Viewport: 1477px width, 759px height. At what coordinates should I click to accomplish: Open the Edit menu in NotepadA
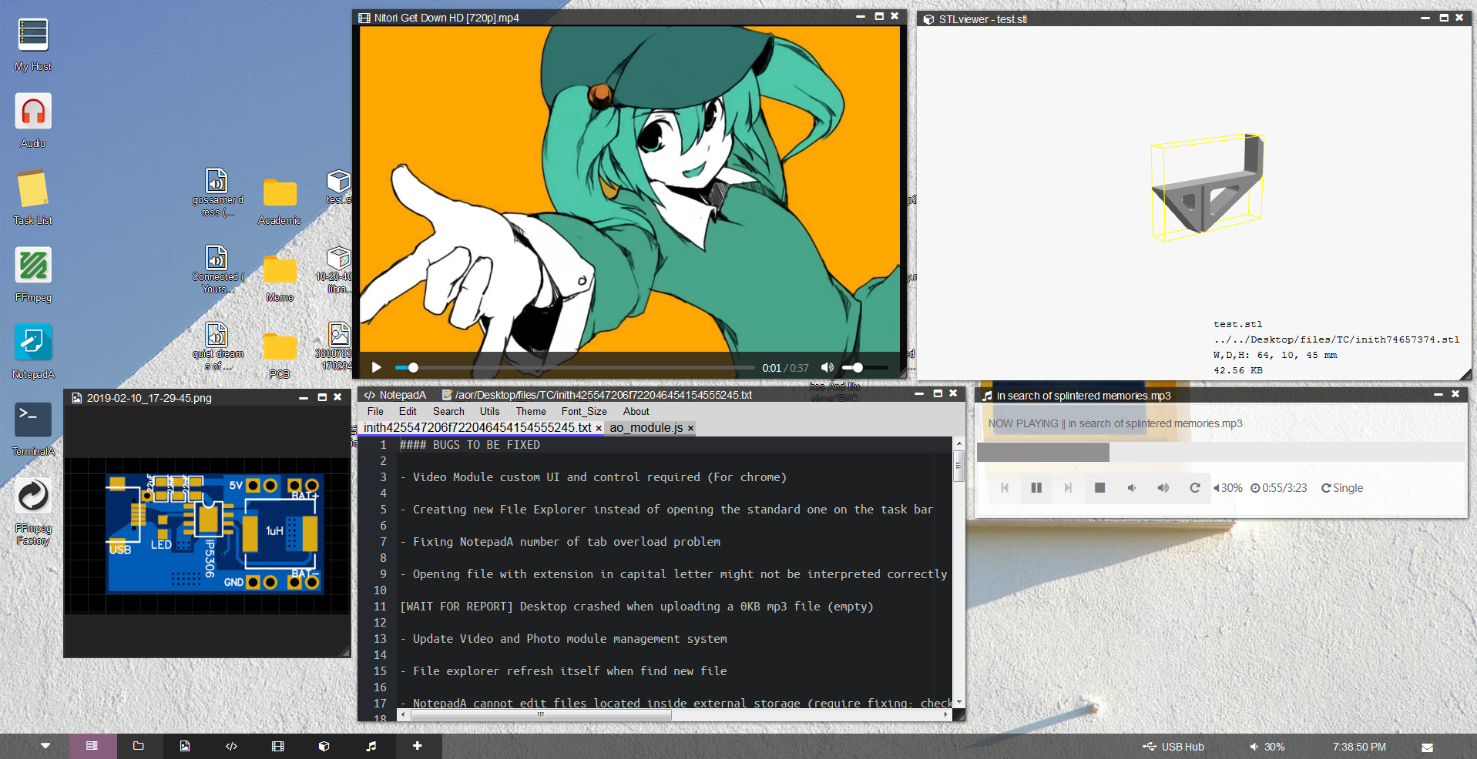point(408,411)
